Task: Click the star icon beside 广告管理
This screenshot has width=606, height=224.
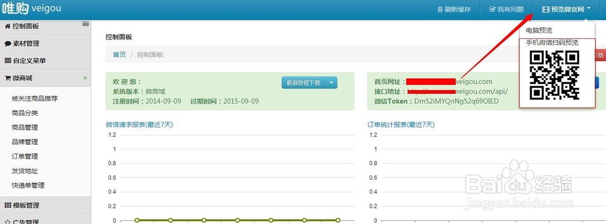Action: [x=8, y=222]
